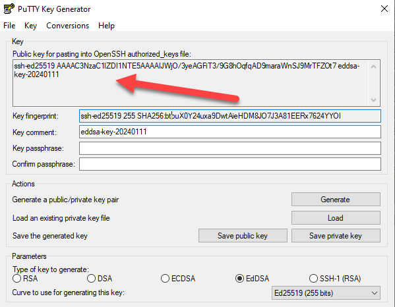This screenshot has height=307, width=395.
Task: Click the PuTTY Key Generator title icon
Action: [x=9, y=9]
